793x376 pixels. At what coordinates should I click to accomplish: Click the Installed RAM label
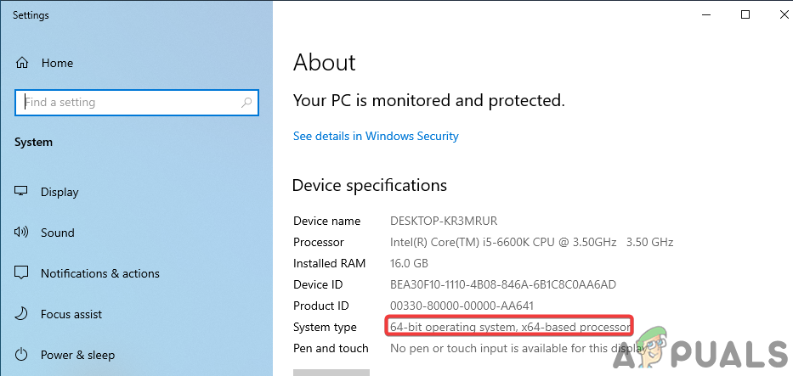[329, 263]
